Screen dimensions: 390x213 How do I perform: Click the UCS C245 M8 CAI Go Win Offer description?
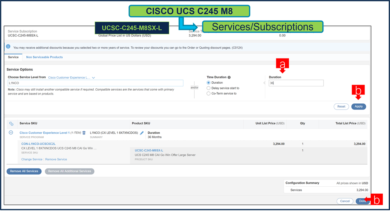(x=165, y=155)
